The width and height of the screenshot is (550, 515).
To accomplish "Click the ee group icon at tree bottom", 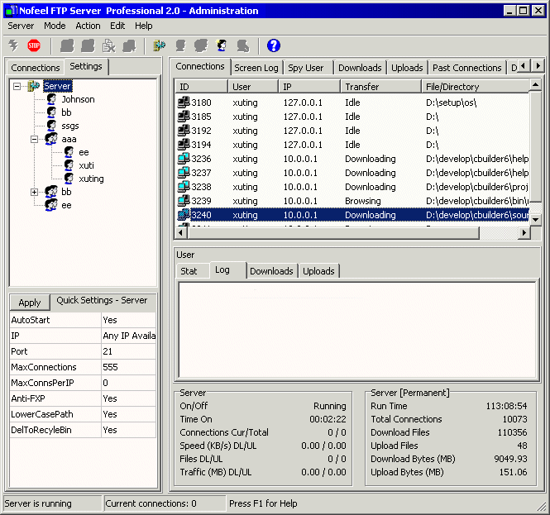I will [x=51, y=205].
